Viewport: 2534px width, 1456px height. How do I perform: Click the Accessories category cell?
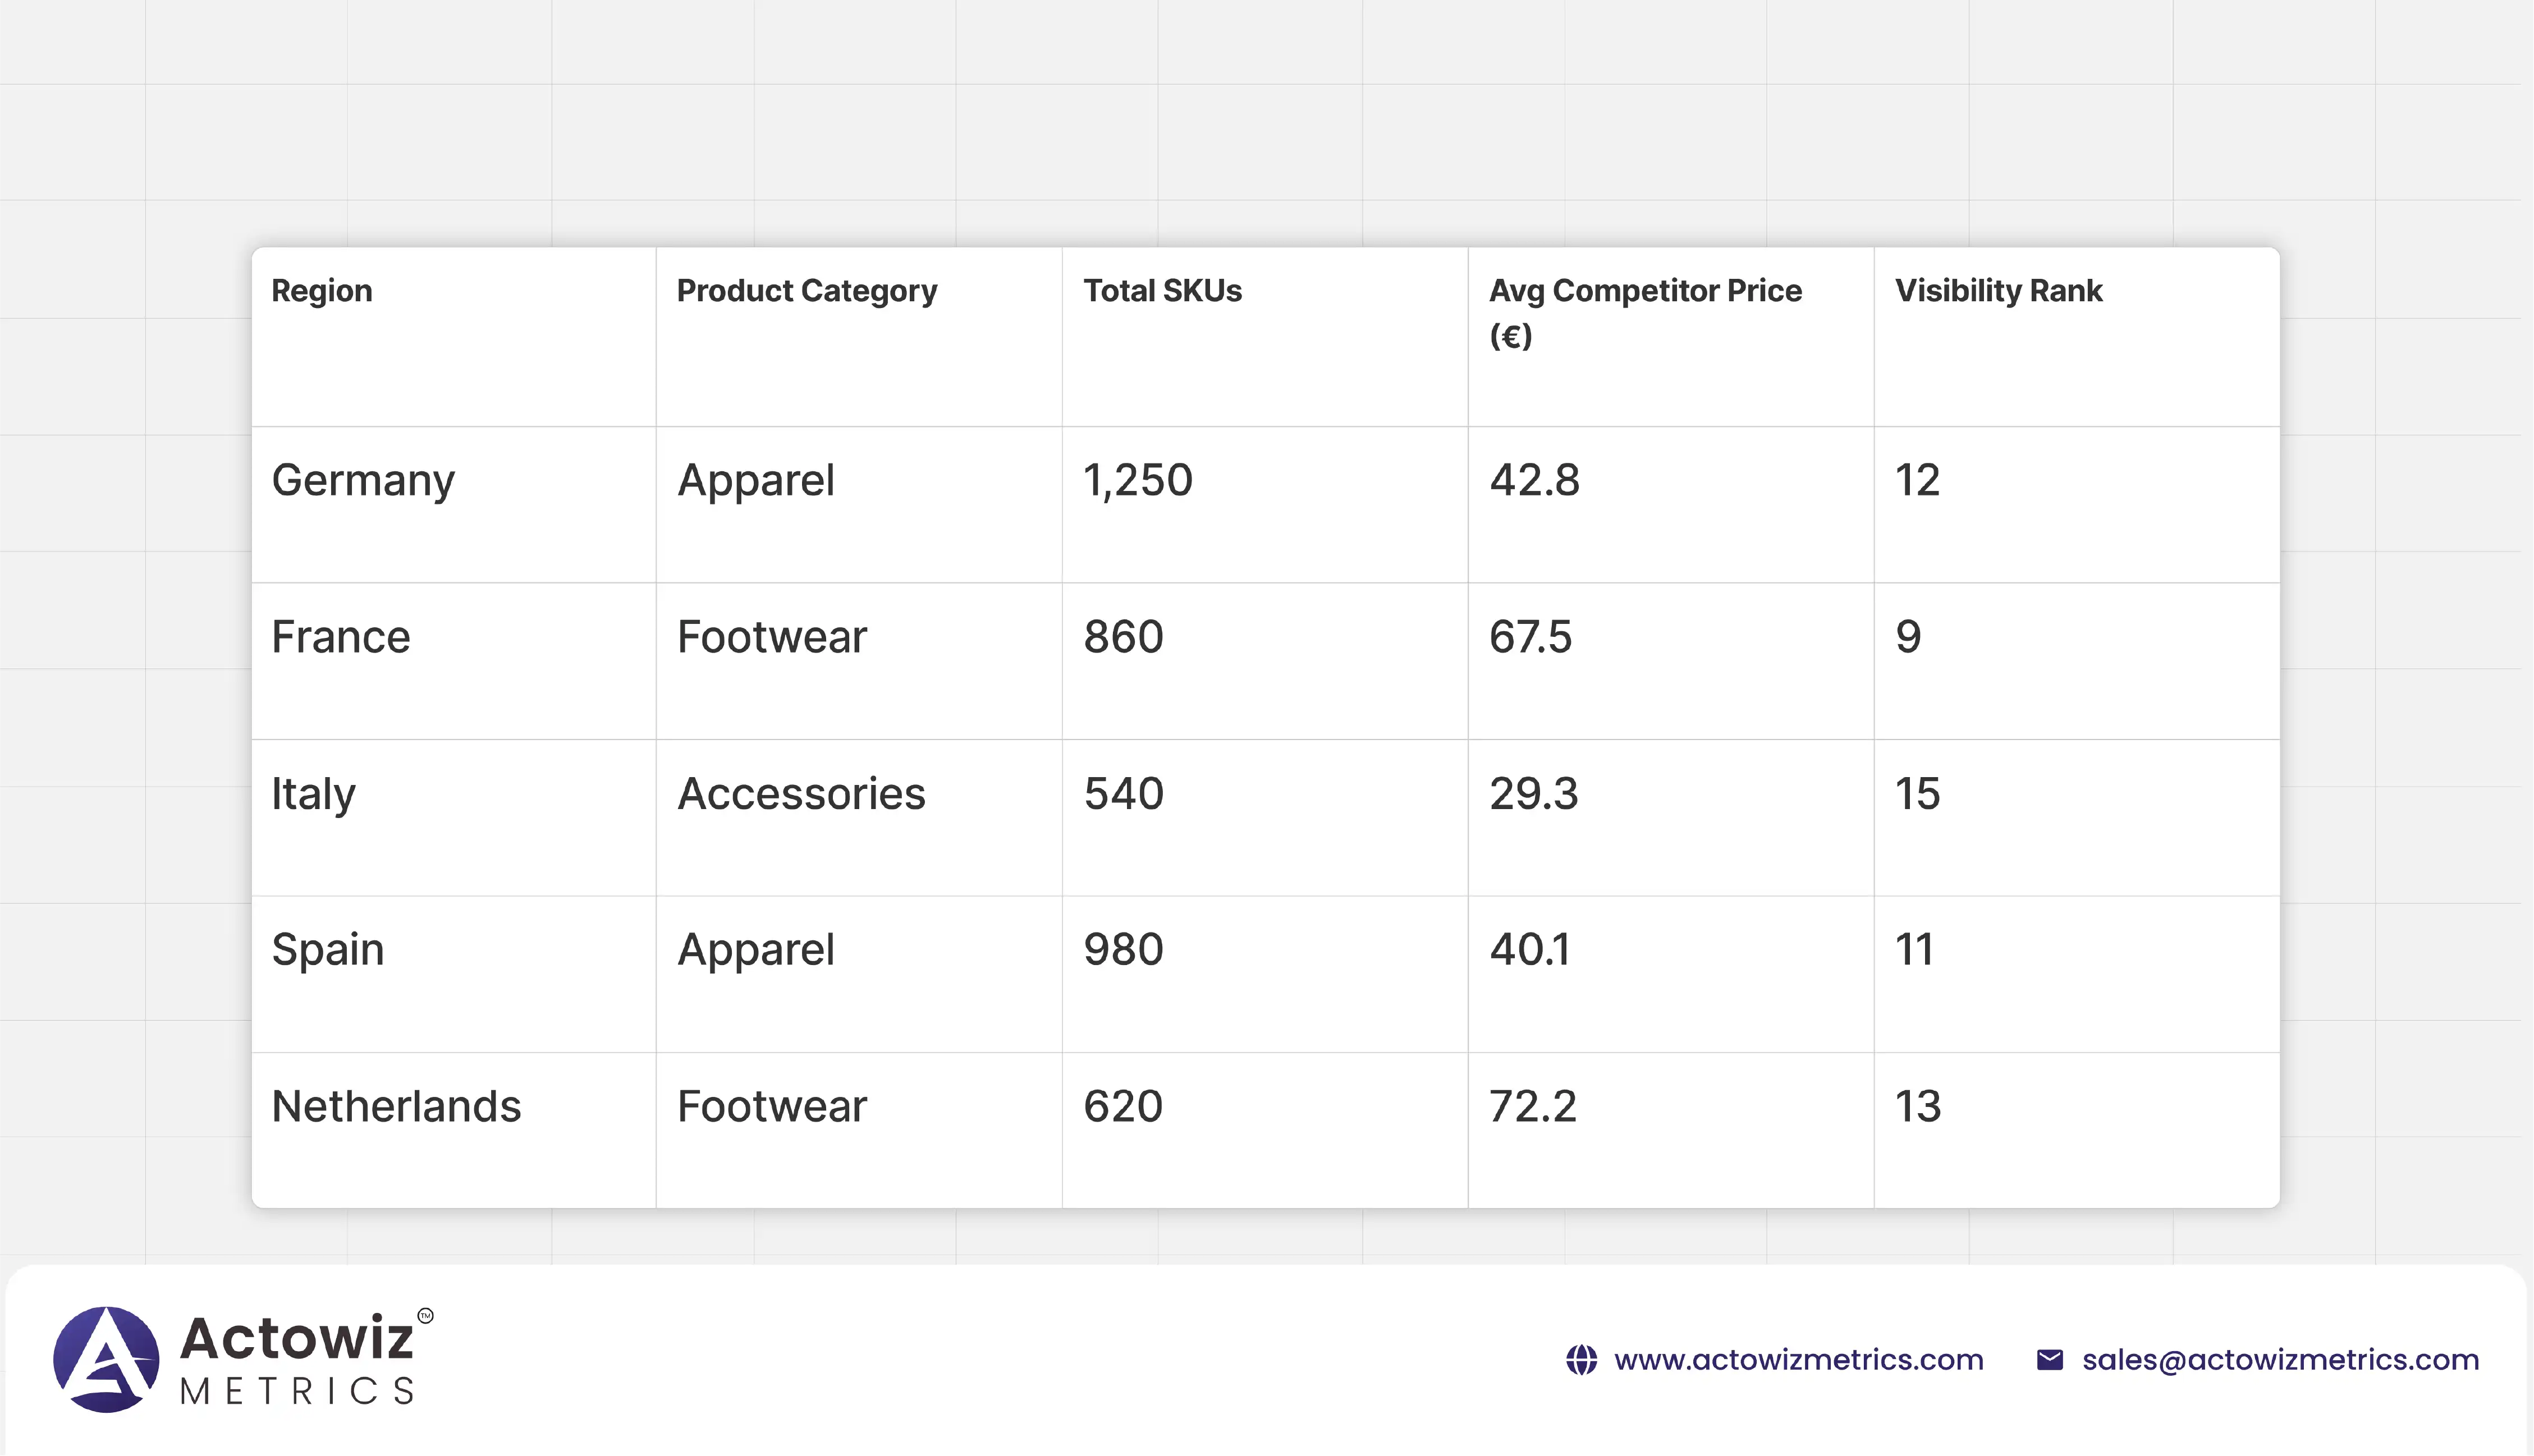801,794
